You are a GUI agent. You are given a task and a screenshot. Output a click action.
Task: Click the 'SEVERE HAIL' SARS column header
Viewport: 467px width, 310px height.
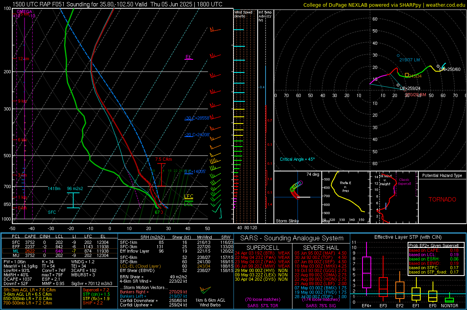[x=321, y=248]
